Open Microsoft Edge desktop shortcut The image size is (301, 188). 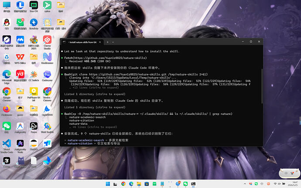coord(7,74)
